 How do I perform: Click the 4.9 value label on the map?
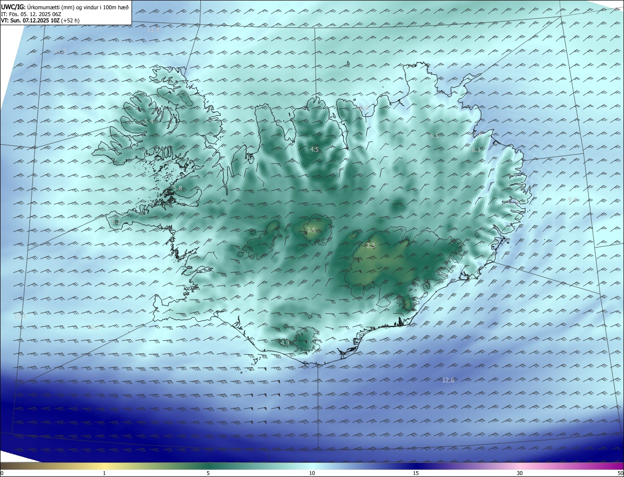[285, 343]
